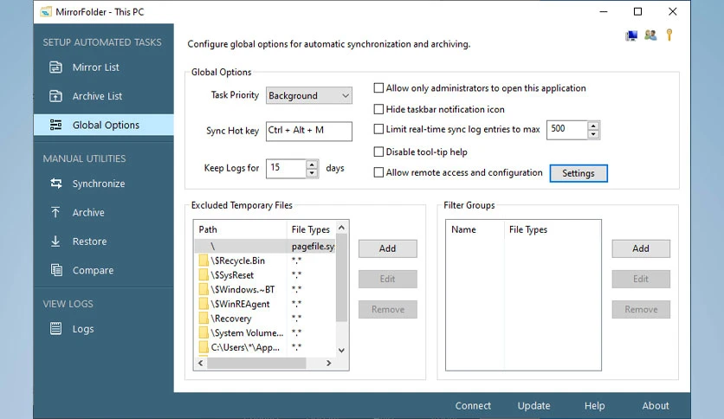Click the \$Windows.~BT folder icon
724x419 pixels.
coord(204,290)
